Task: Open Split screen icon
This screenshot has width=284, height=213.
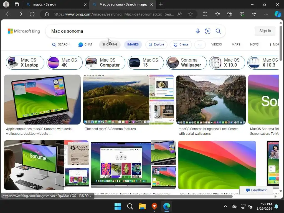Action: point(205,14)
